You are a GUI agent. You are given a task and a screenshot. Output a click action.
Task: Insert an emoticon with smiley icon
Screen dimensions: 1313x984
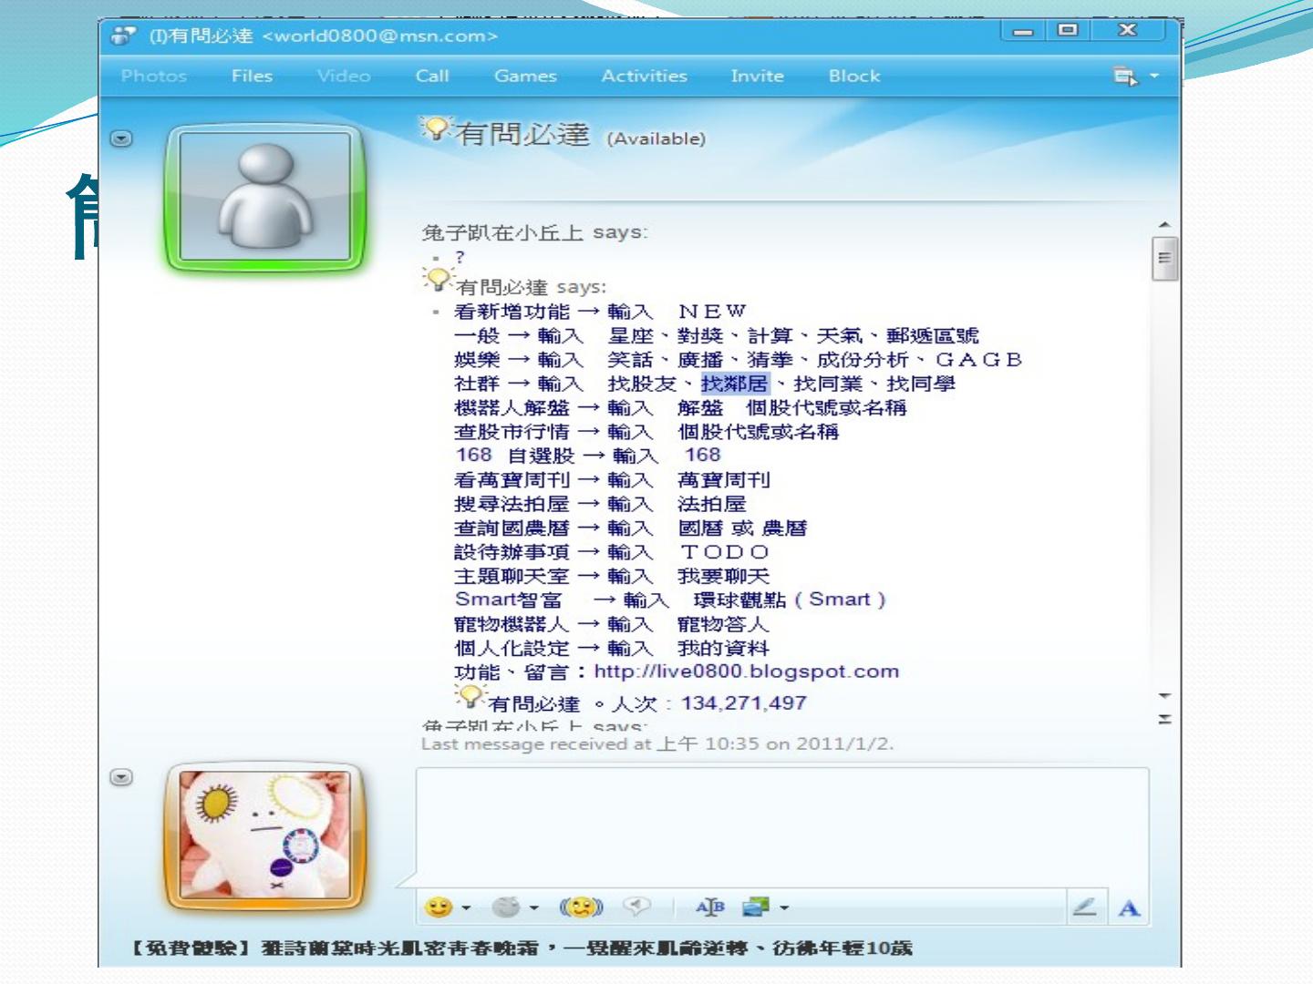pos(439,907)
